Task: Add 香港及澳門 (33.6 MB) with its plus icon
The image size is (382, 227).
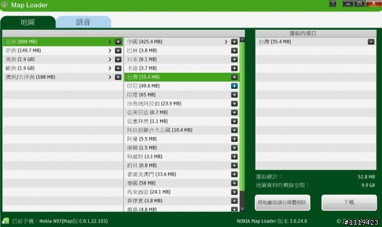Action: 235,175
